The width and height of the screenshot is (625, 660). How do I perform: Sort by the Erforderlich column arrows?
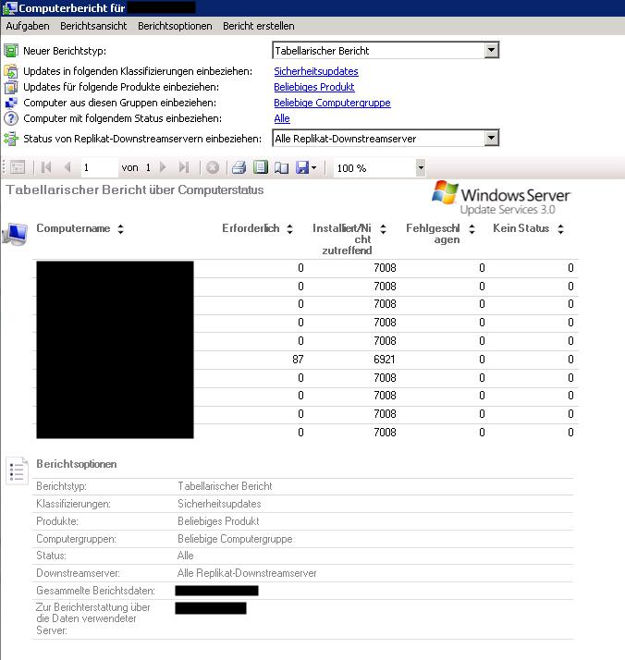(289, 229)
